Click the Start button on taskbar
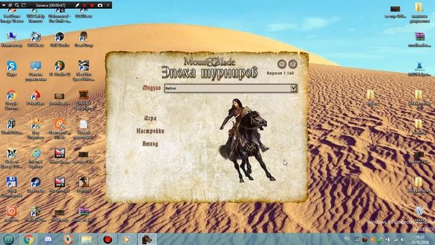The width and height of the screenshot is (435, 245). click(9, 239)
